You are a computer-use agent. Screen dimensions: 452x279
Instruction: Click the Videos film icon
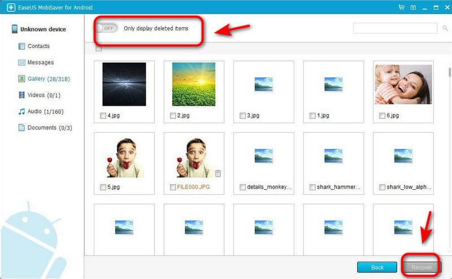click(x=21, y=95)
